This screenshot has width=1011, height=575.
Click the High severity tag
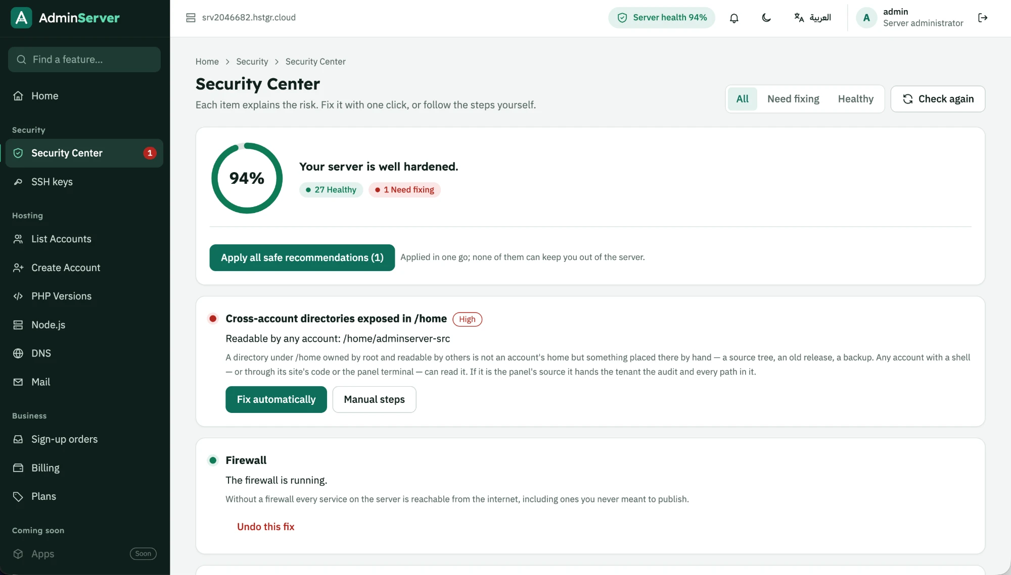click(467, 319)
